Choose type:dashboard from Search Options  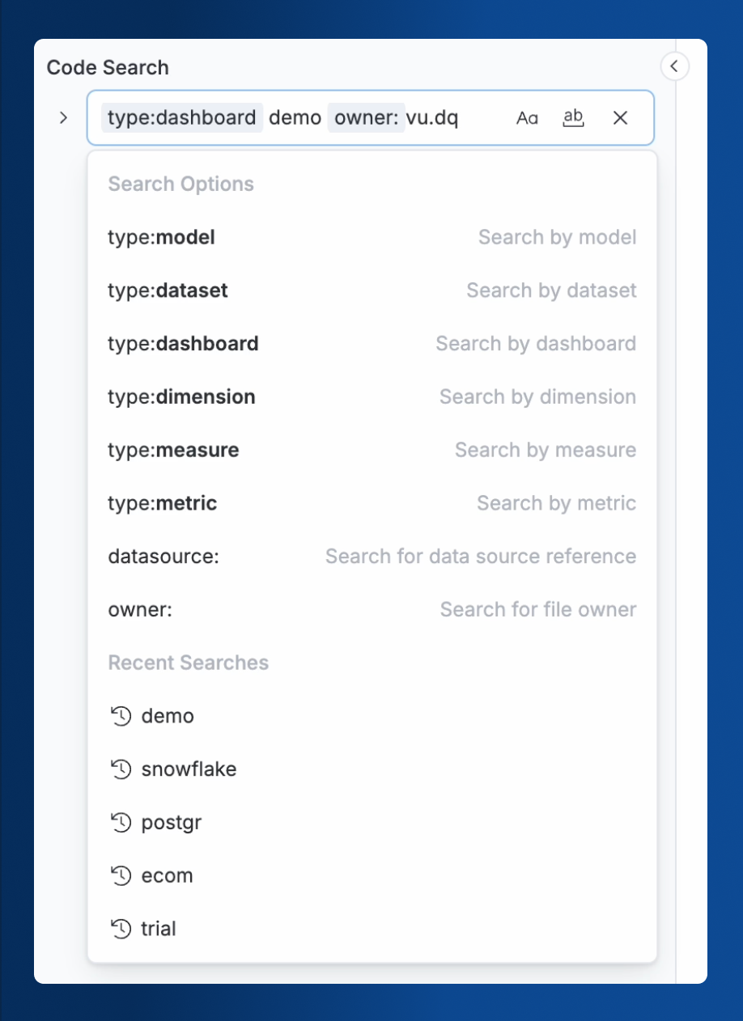coord(372,344)
